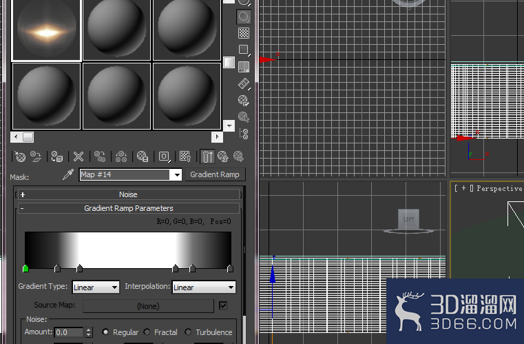Select the glowing first sample slot

coord(46,30)
